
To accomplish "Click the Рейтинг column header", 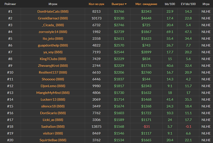I will [10, 4].
